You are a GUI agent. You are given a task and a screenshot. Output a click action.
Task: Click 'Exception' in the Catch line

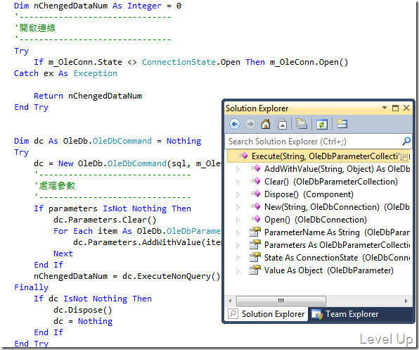(95, 73)
